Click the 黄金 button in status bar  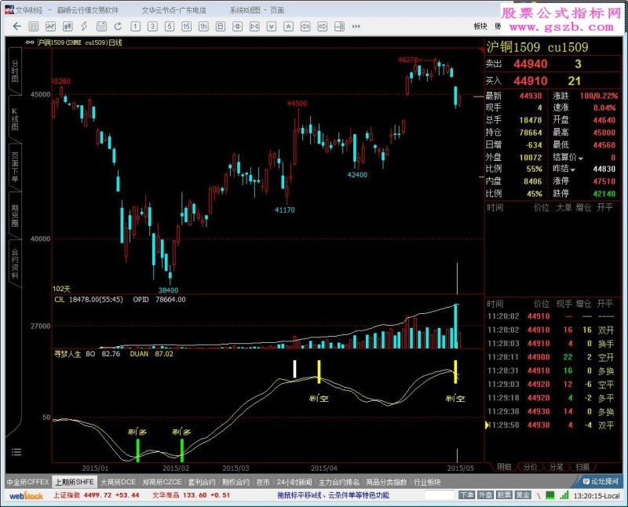[x=523, y=495]
